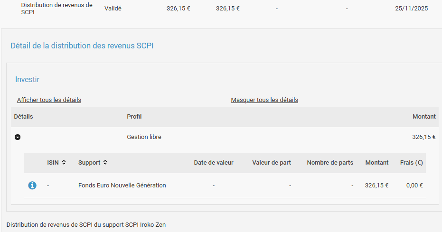Click the 'Profil' column header
The height and width of the screenshot is (232, 442).
click(134, 117)
